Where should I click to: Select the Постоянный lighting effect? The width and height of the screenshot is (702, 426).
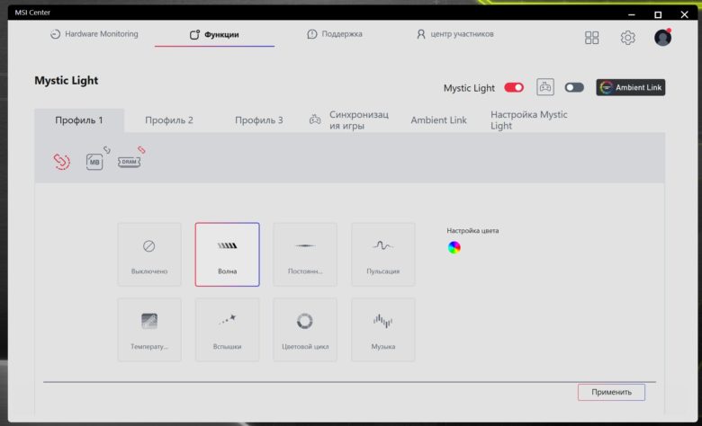tap(305, 254)
